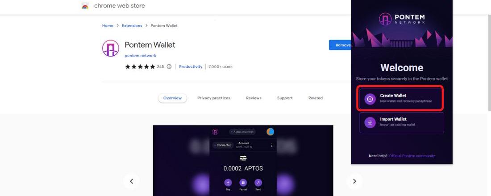
Task: Click the plus icon for Create Wallet
Action: pyautogui.click(x=370, y=99)
